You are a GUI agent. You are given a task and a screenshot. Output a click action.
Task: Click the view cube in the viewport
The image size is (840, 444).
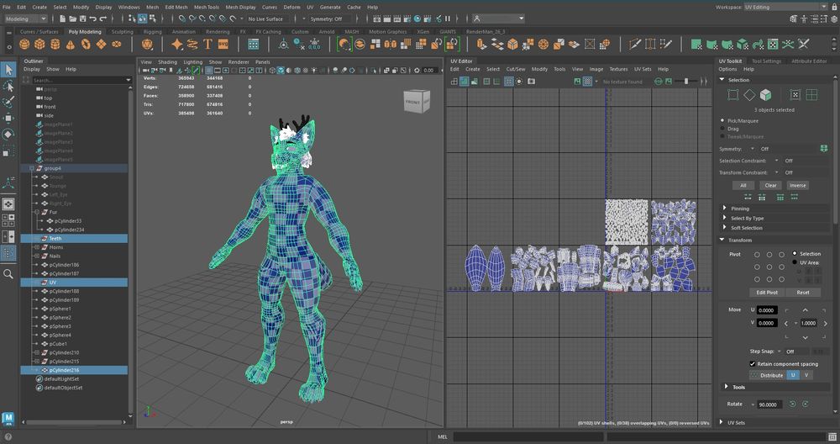(x=417, y=102)
